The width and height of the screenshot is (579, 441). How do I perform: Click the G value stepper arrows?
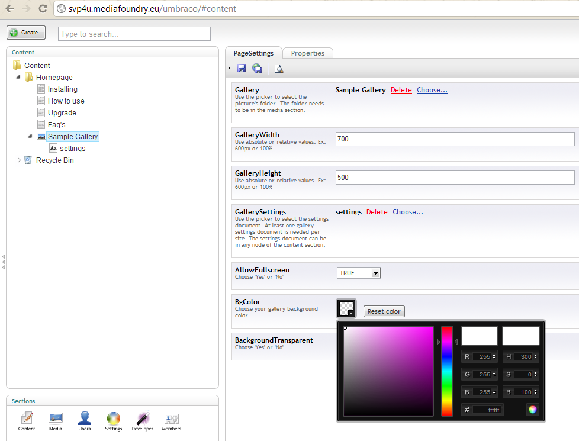[x=494, y=374]
